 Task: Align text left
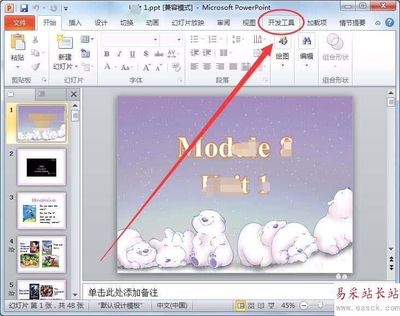[x=195, y=66]
